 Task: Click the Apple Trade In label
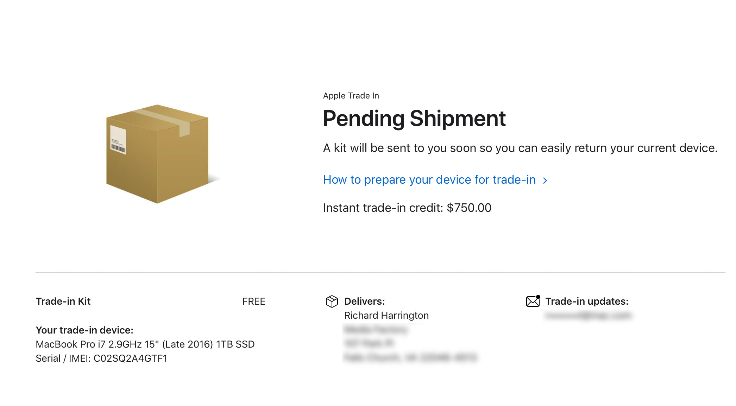(x=351, y=96)
